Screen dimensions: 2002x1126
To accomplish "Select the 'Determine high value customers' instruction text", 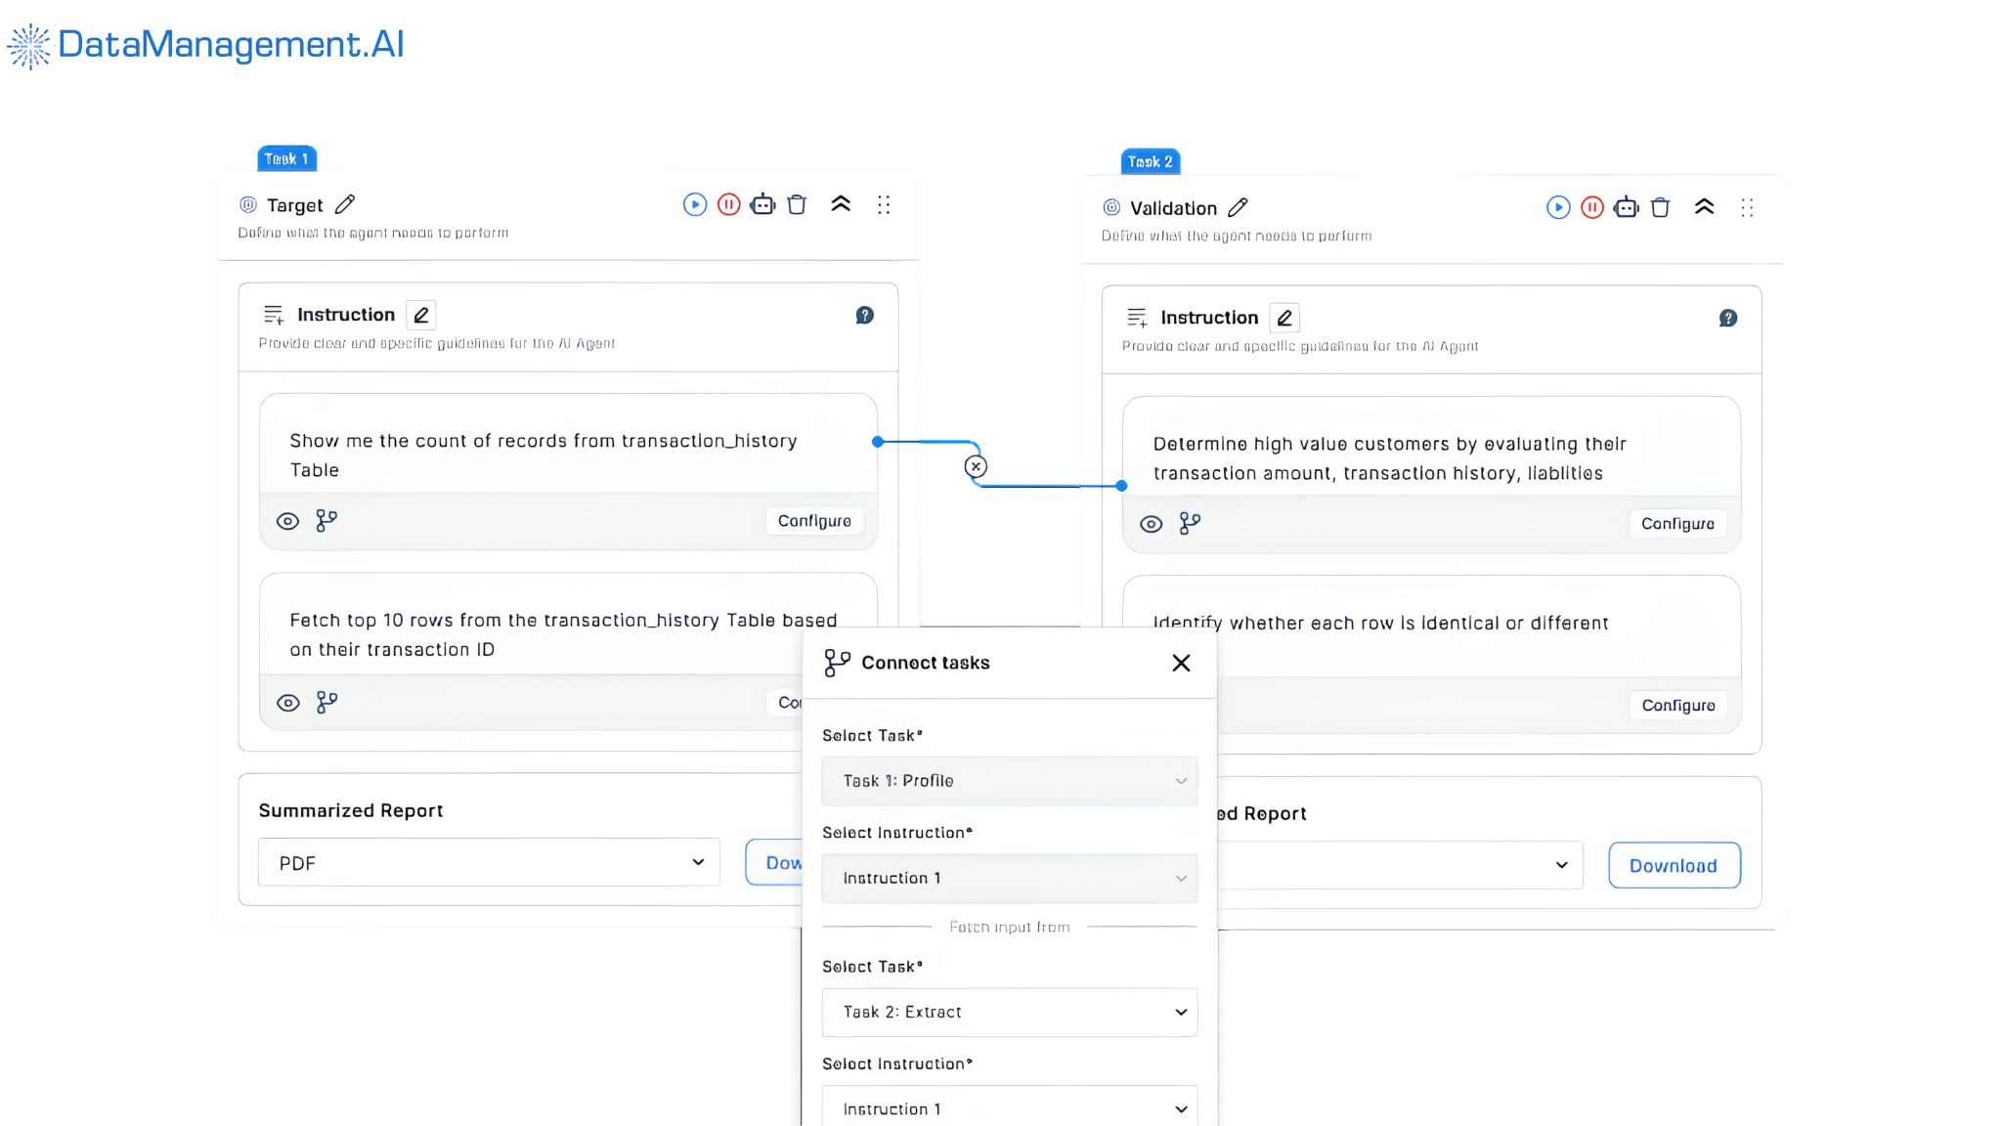I will click(x=1389, y=458).
